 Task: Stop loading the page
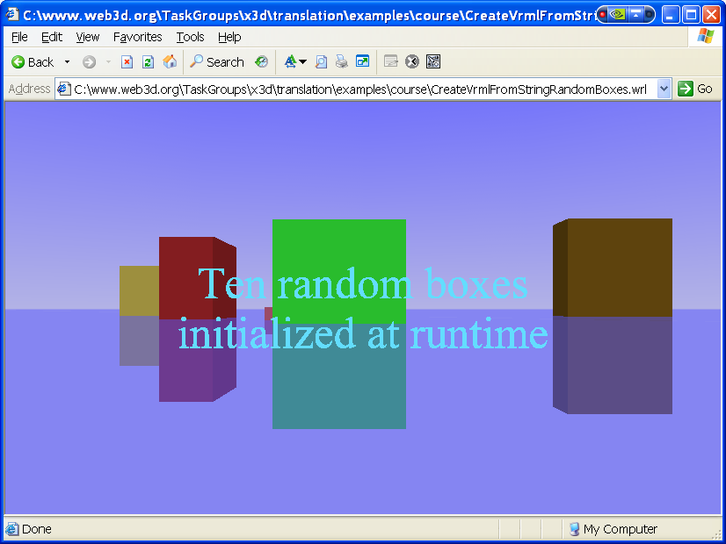pos(127,62)
